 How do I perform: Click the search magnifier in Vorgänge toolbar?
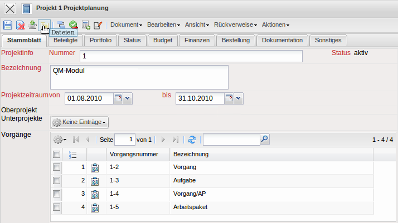click(x=265, y=140)
